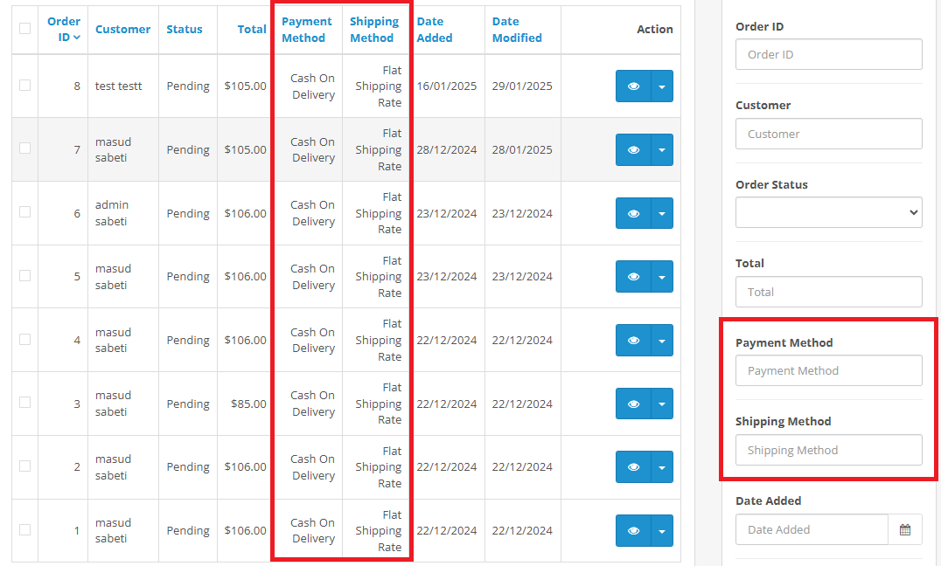This screenshot has height=566, width=941.
Task: Select the checkbox for order 4
Action: coord(24,340)
